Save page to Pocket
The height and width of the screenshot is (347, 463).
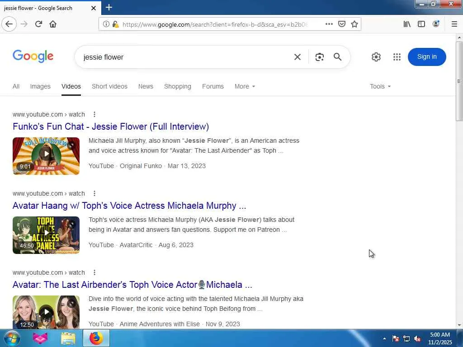(342, 24)
